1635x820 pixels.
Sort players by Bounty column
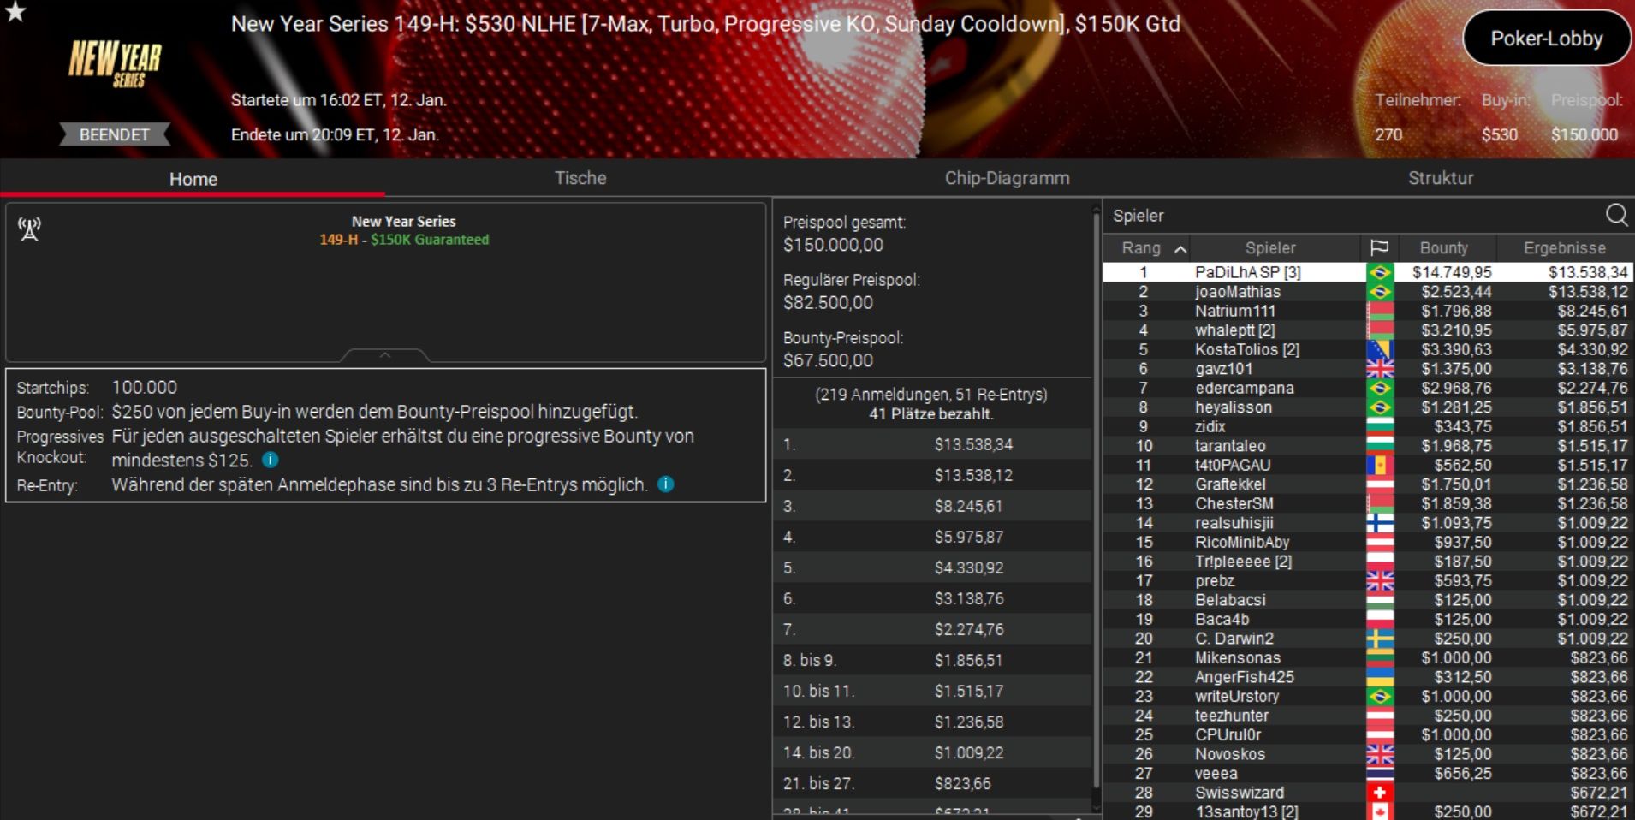(1444, 248)
